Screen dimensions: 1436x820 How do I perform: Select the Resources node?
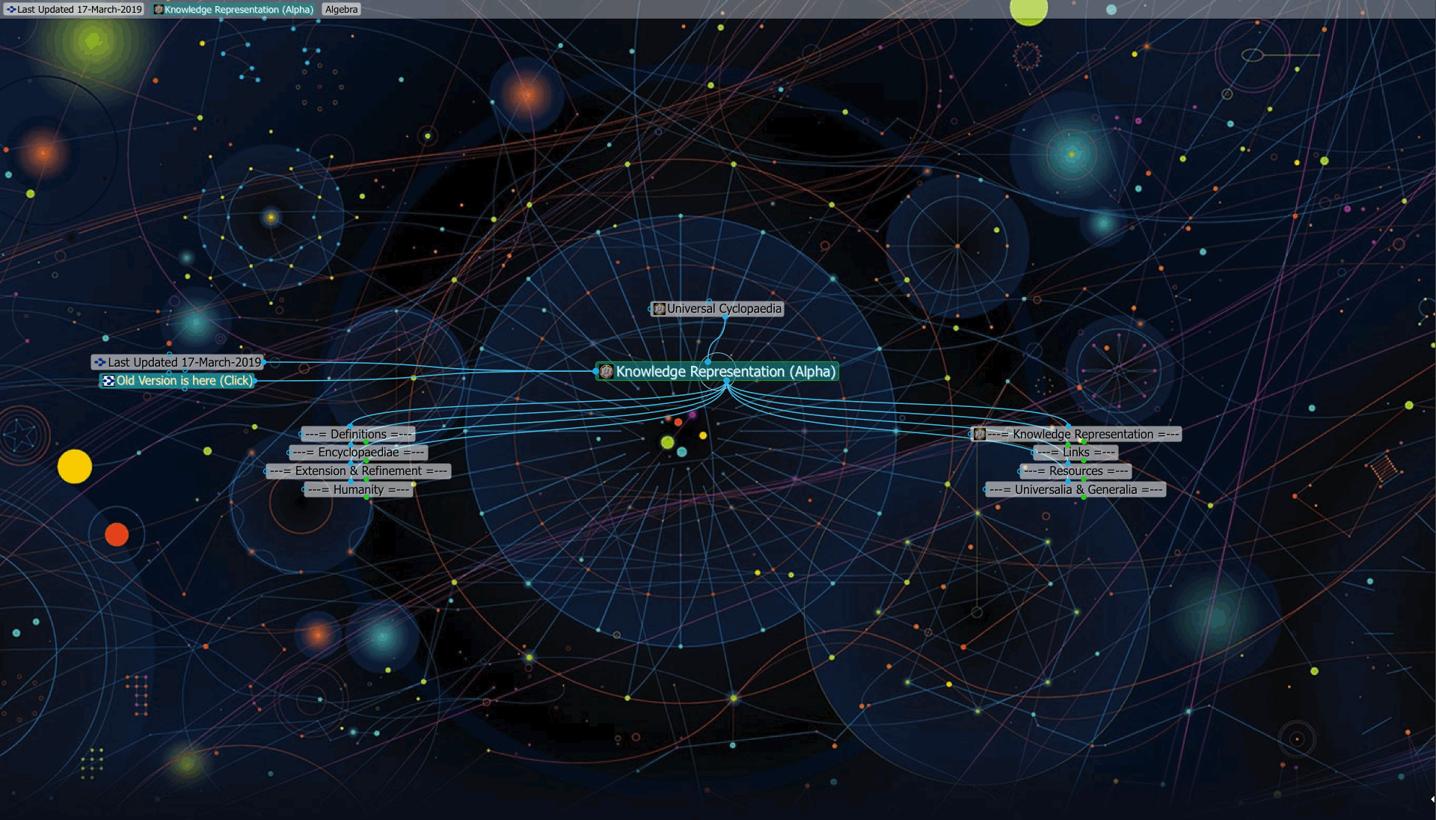click(x=1076, y=471)
